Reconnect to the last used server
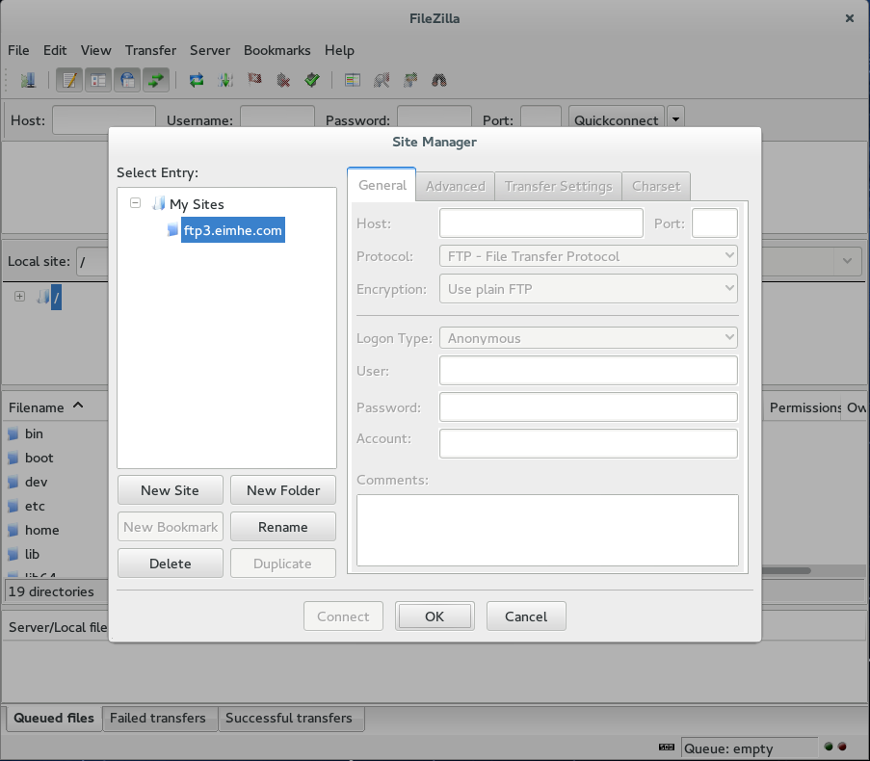The height and width of the screenshot is (761, 870). click(x=312, y=80)
